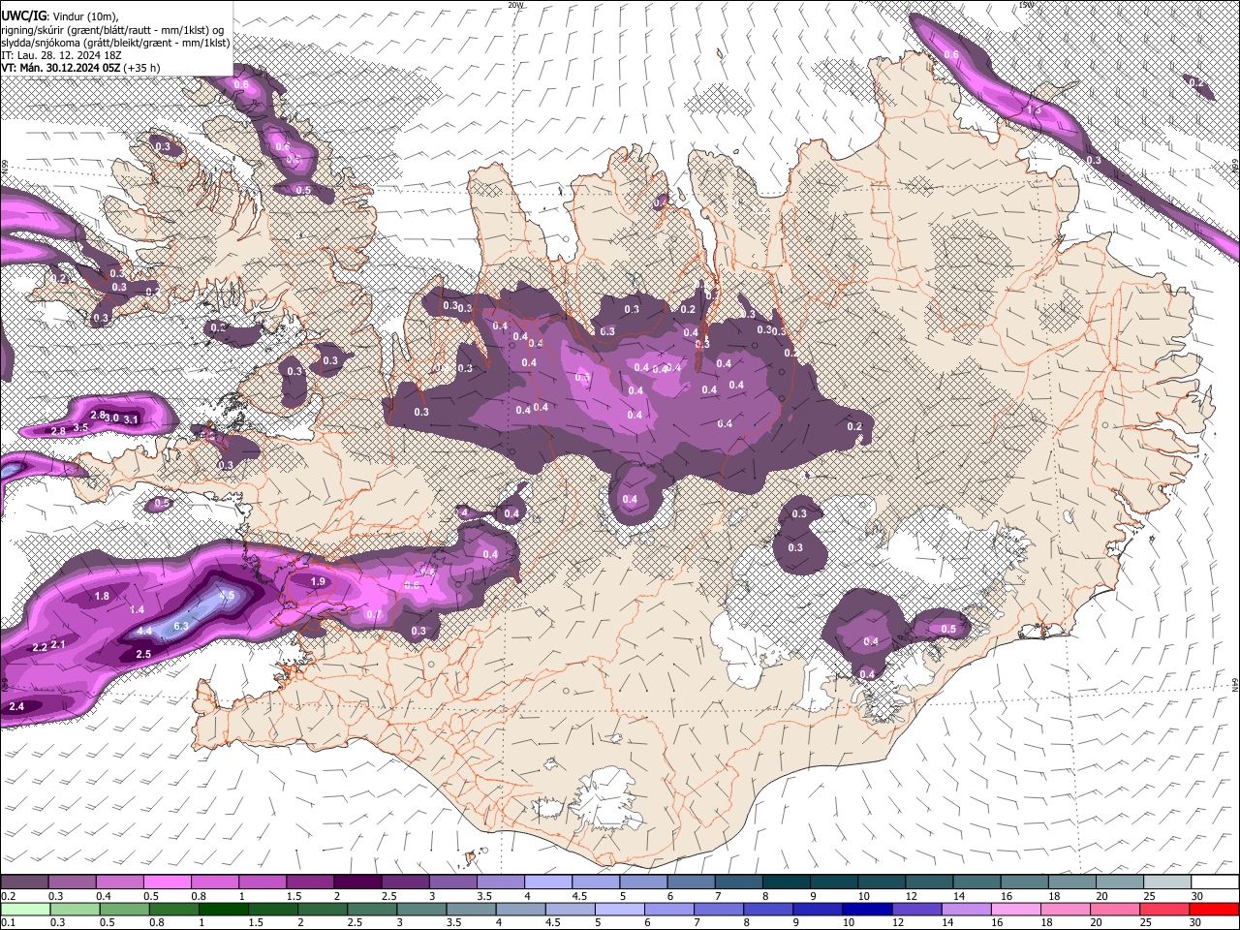Click the '0.1' label on the lower scale
The image size is (1240, 930).
[x=7, y=922]
